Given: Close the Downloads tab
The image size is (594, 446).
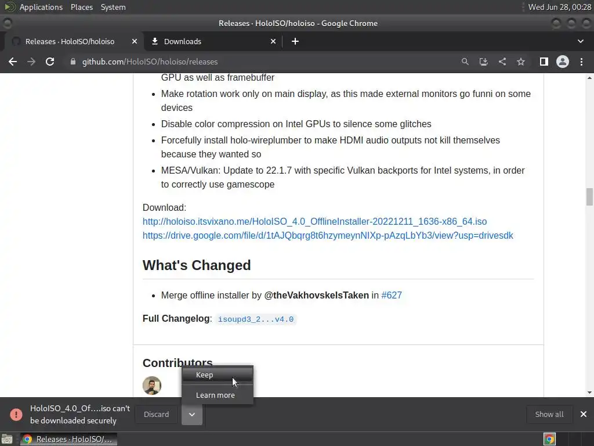Looking at the screenshot, I should 273,41.
